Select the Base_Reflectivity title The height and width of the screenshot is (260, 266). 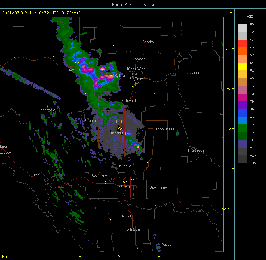pos(133,5)
